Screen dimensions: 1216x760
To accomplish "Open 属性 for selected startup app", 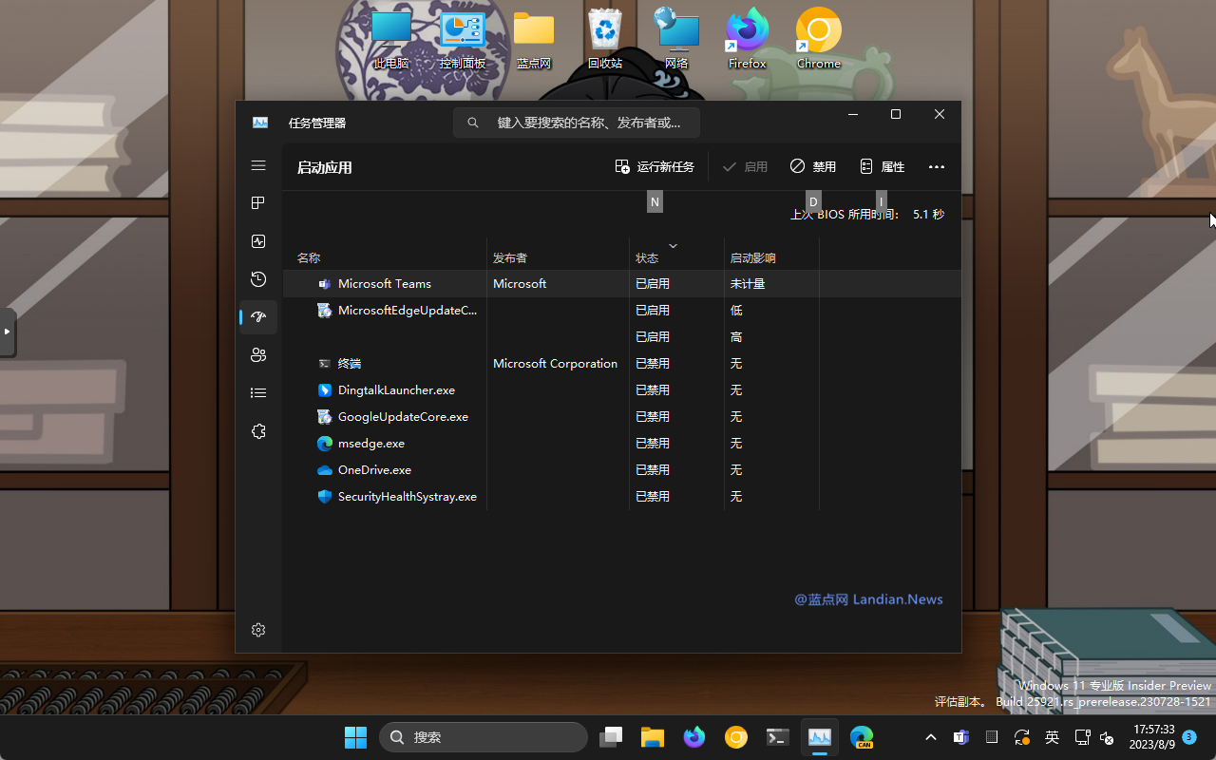I will click(x=883, y=167).
